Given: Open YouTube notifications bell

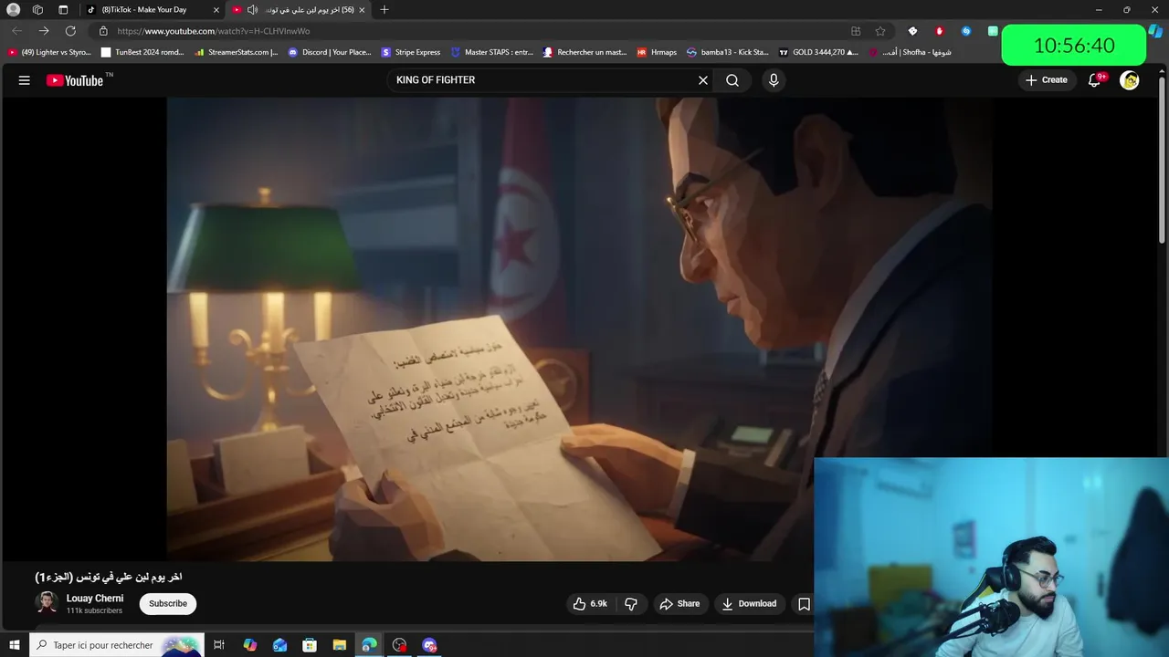Looking at the screenshot, I should coord(1094,80).
